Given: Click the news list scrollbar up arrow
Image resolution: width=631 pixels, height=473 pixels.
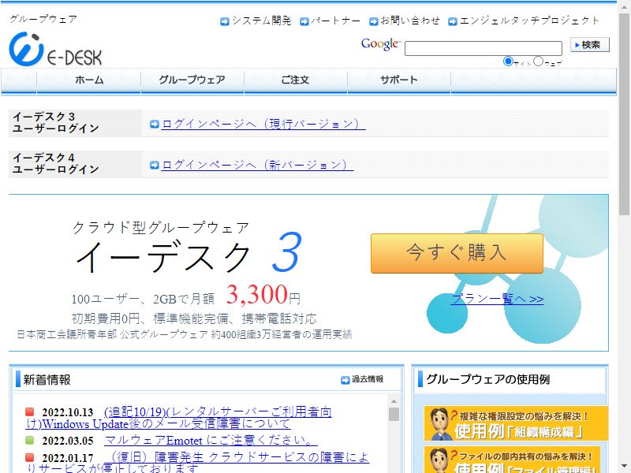Looking at the screenshot, I should 394,401.
